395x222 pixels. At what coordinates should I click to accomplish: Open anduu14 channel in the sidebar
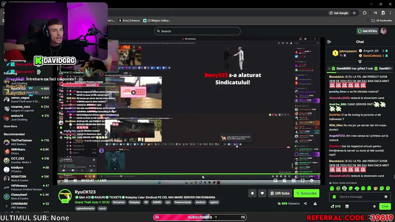pos(26,117)
